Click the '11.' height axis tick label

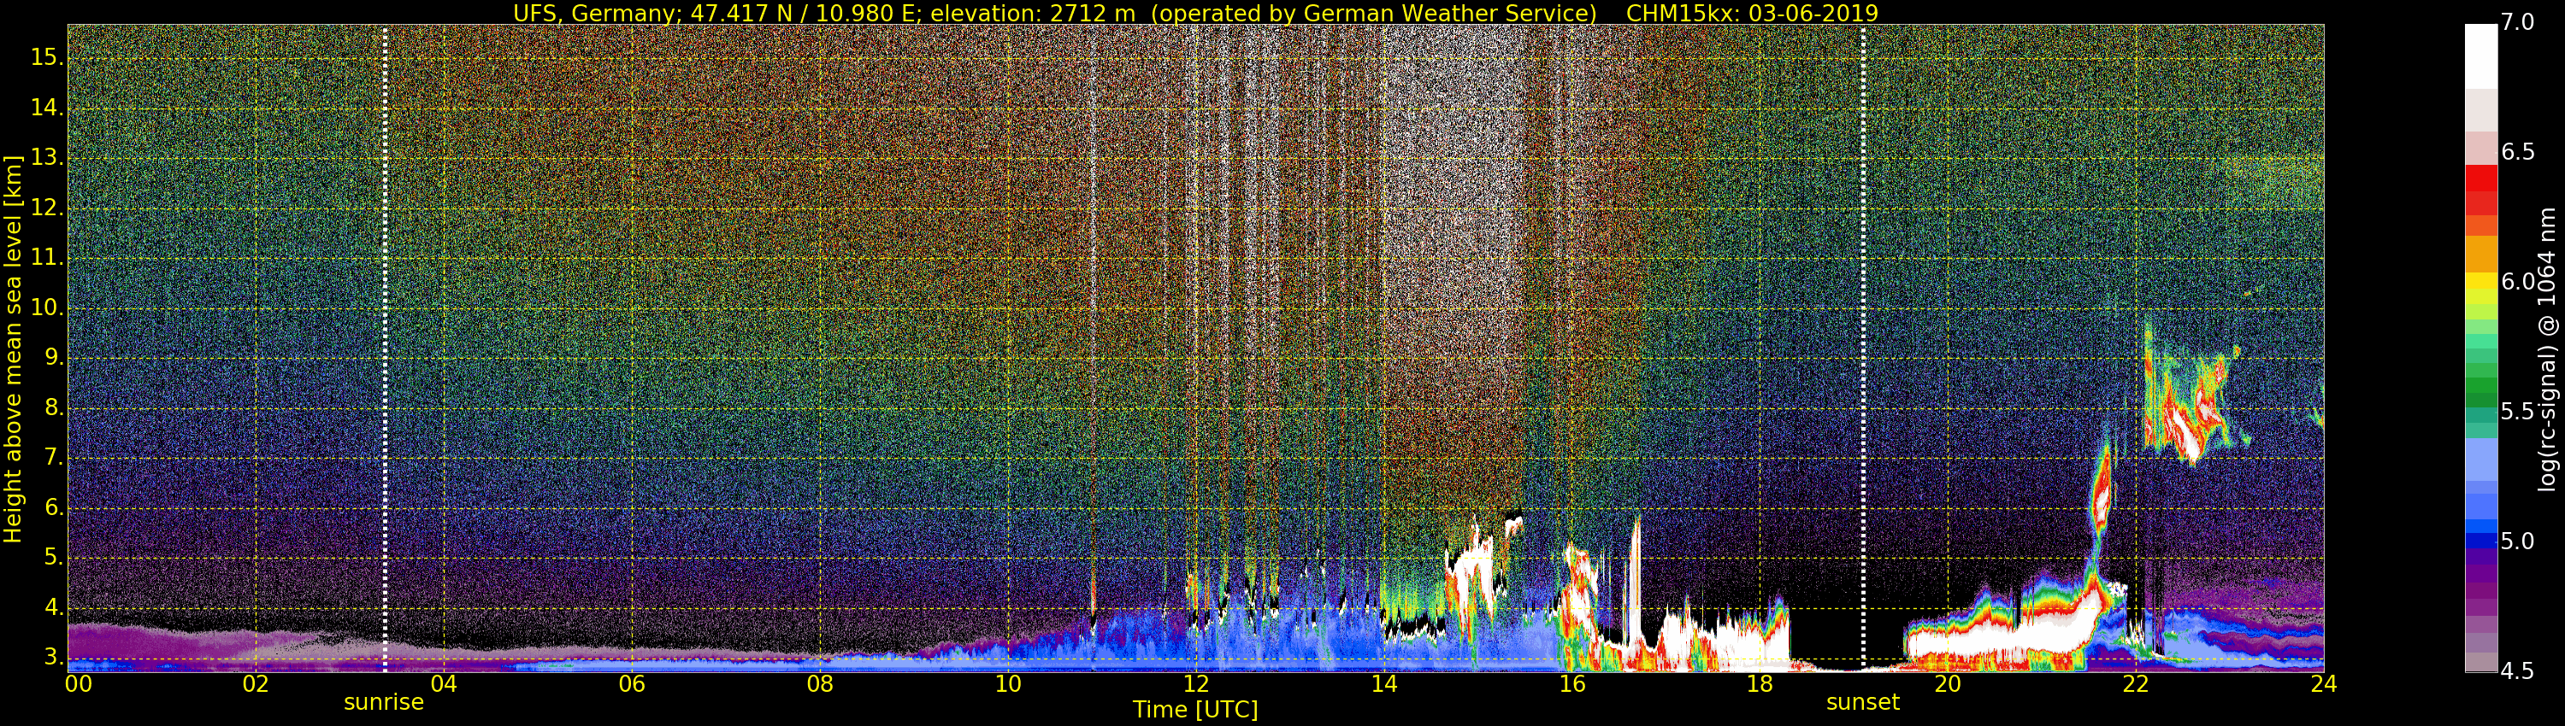pos(48,258)
